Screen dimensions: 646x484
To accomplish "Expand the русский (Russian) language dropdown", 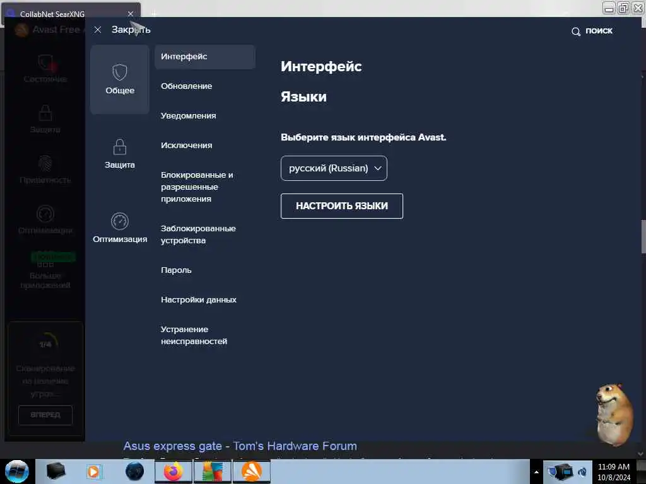I will (x=334, y=168).
